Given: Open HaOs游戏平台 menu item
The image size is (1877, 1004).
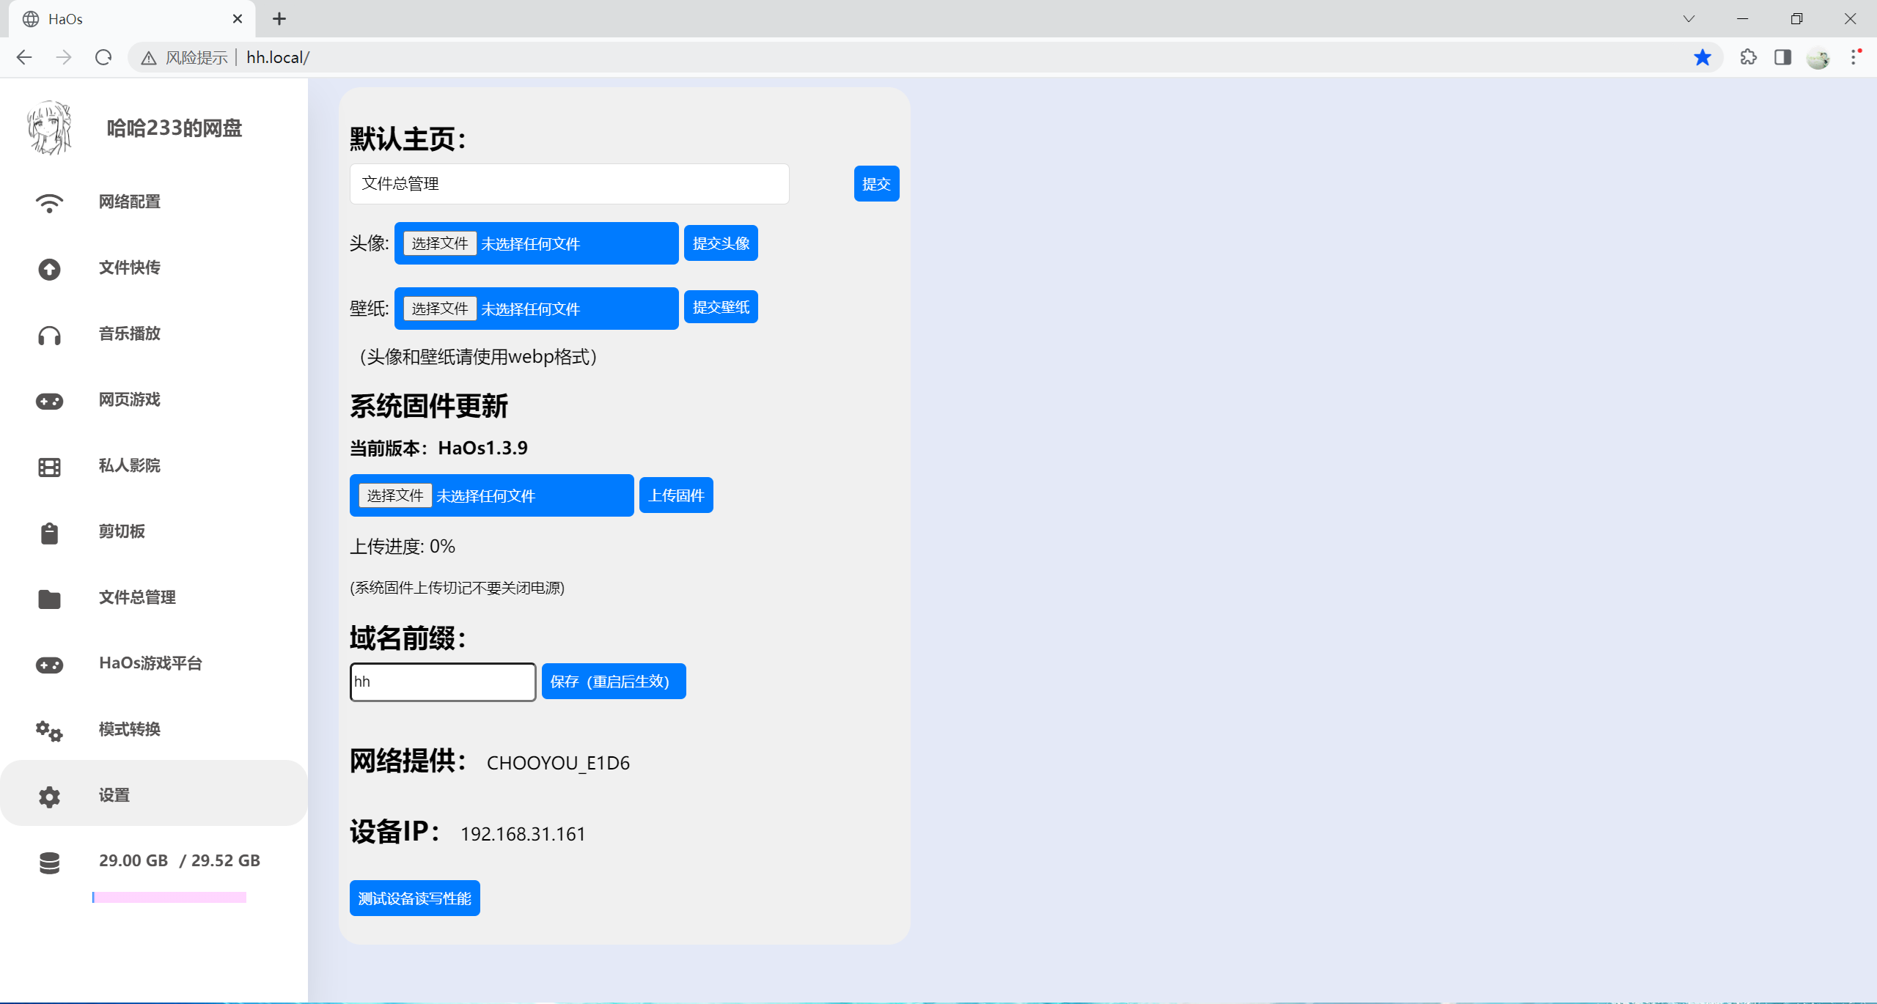Looking at the screenshot, I should click(154, 663).
